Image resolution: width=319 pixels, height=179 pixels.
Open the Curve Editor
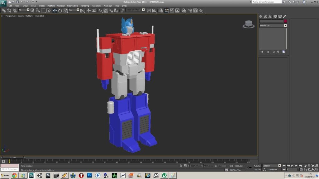click(x=172, y=11)
